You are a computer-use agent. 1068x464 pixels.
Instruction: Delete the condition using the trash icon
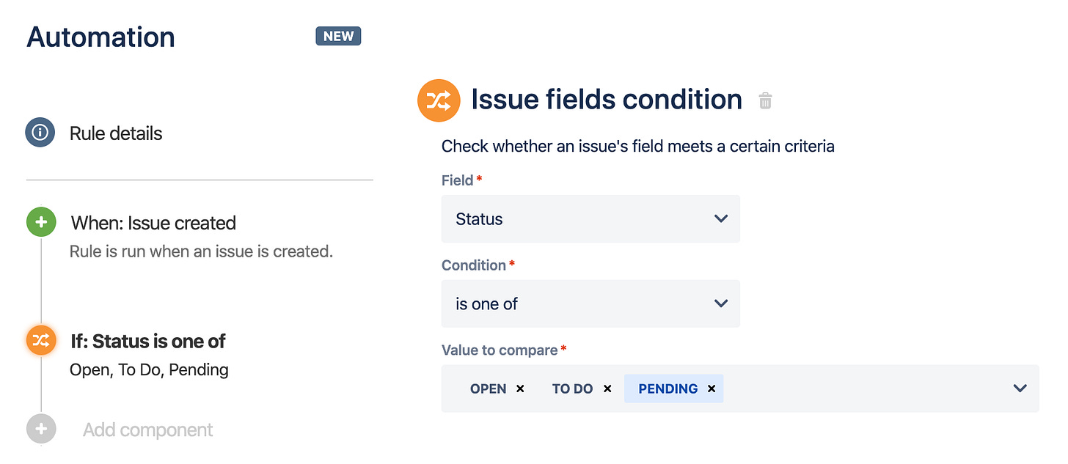[765, 100]
